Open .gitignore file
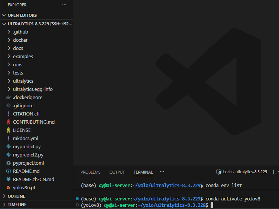Image resolution: width=279 pixels, height=209 pixels. (23, 106)
